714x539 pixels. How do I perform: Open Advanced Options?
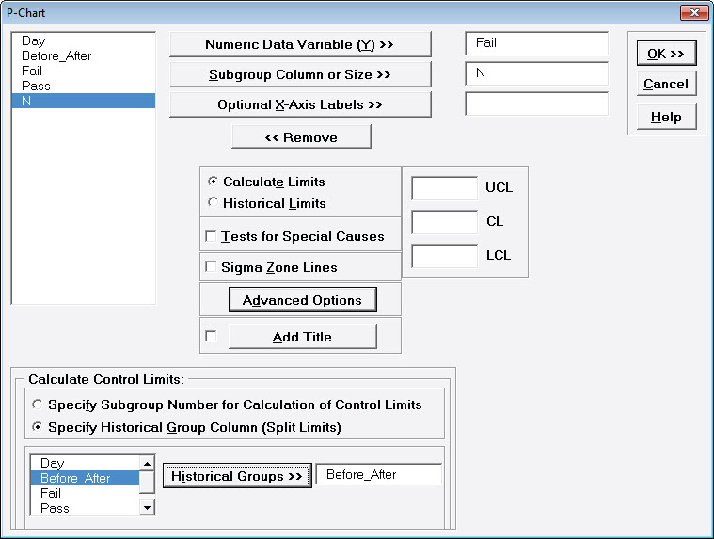(x=302, y=300)
